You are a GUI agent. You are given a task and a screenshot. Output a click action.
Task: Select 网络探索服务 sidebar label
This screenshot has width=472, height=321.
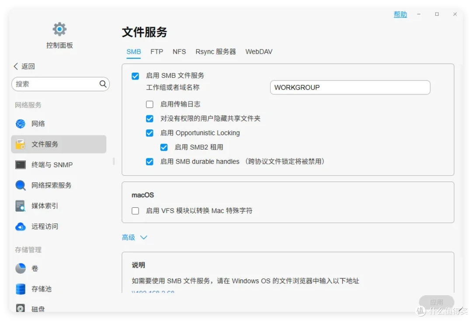coord(52,185)
